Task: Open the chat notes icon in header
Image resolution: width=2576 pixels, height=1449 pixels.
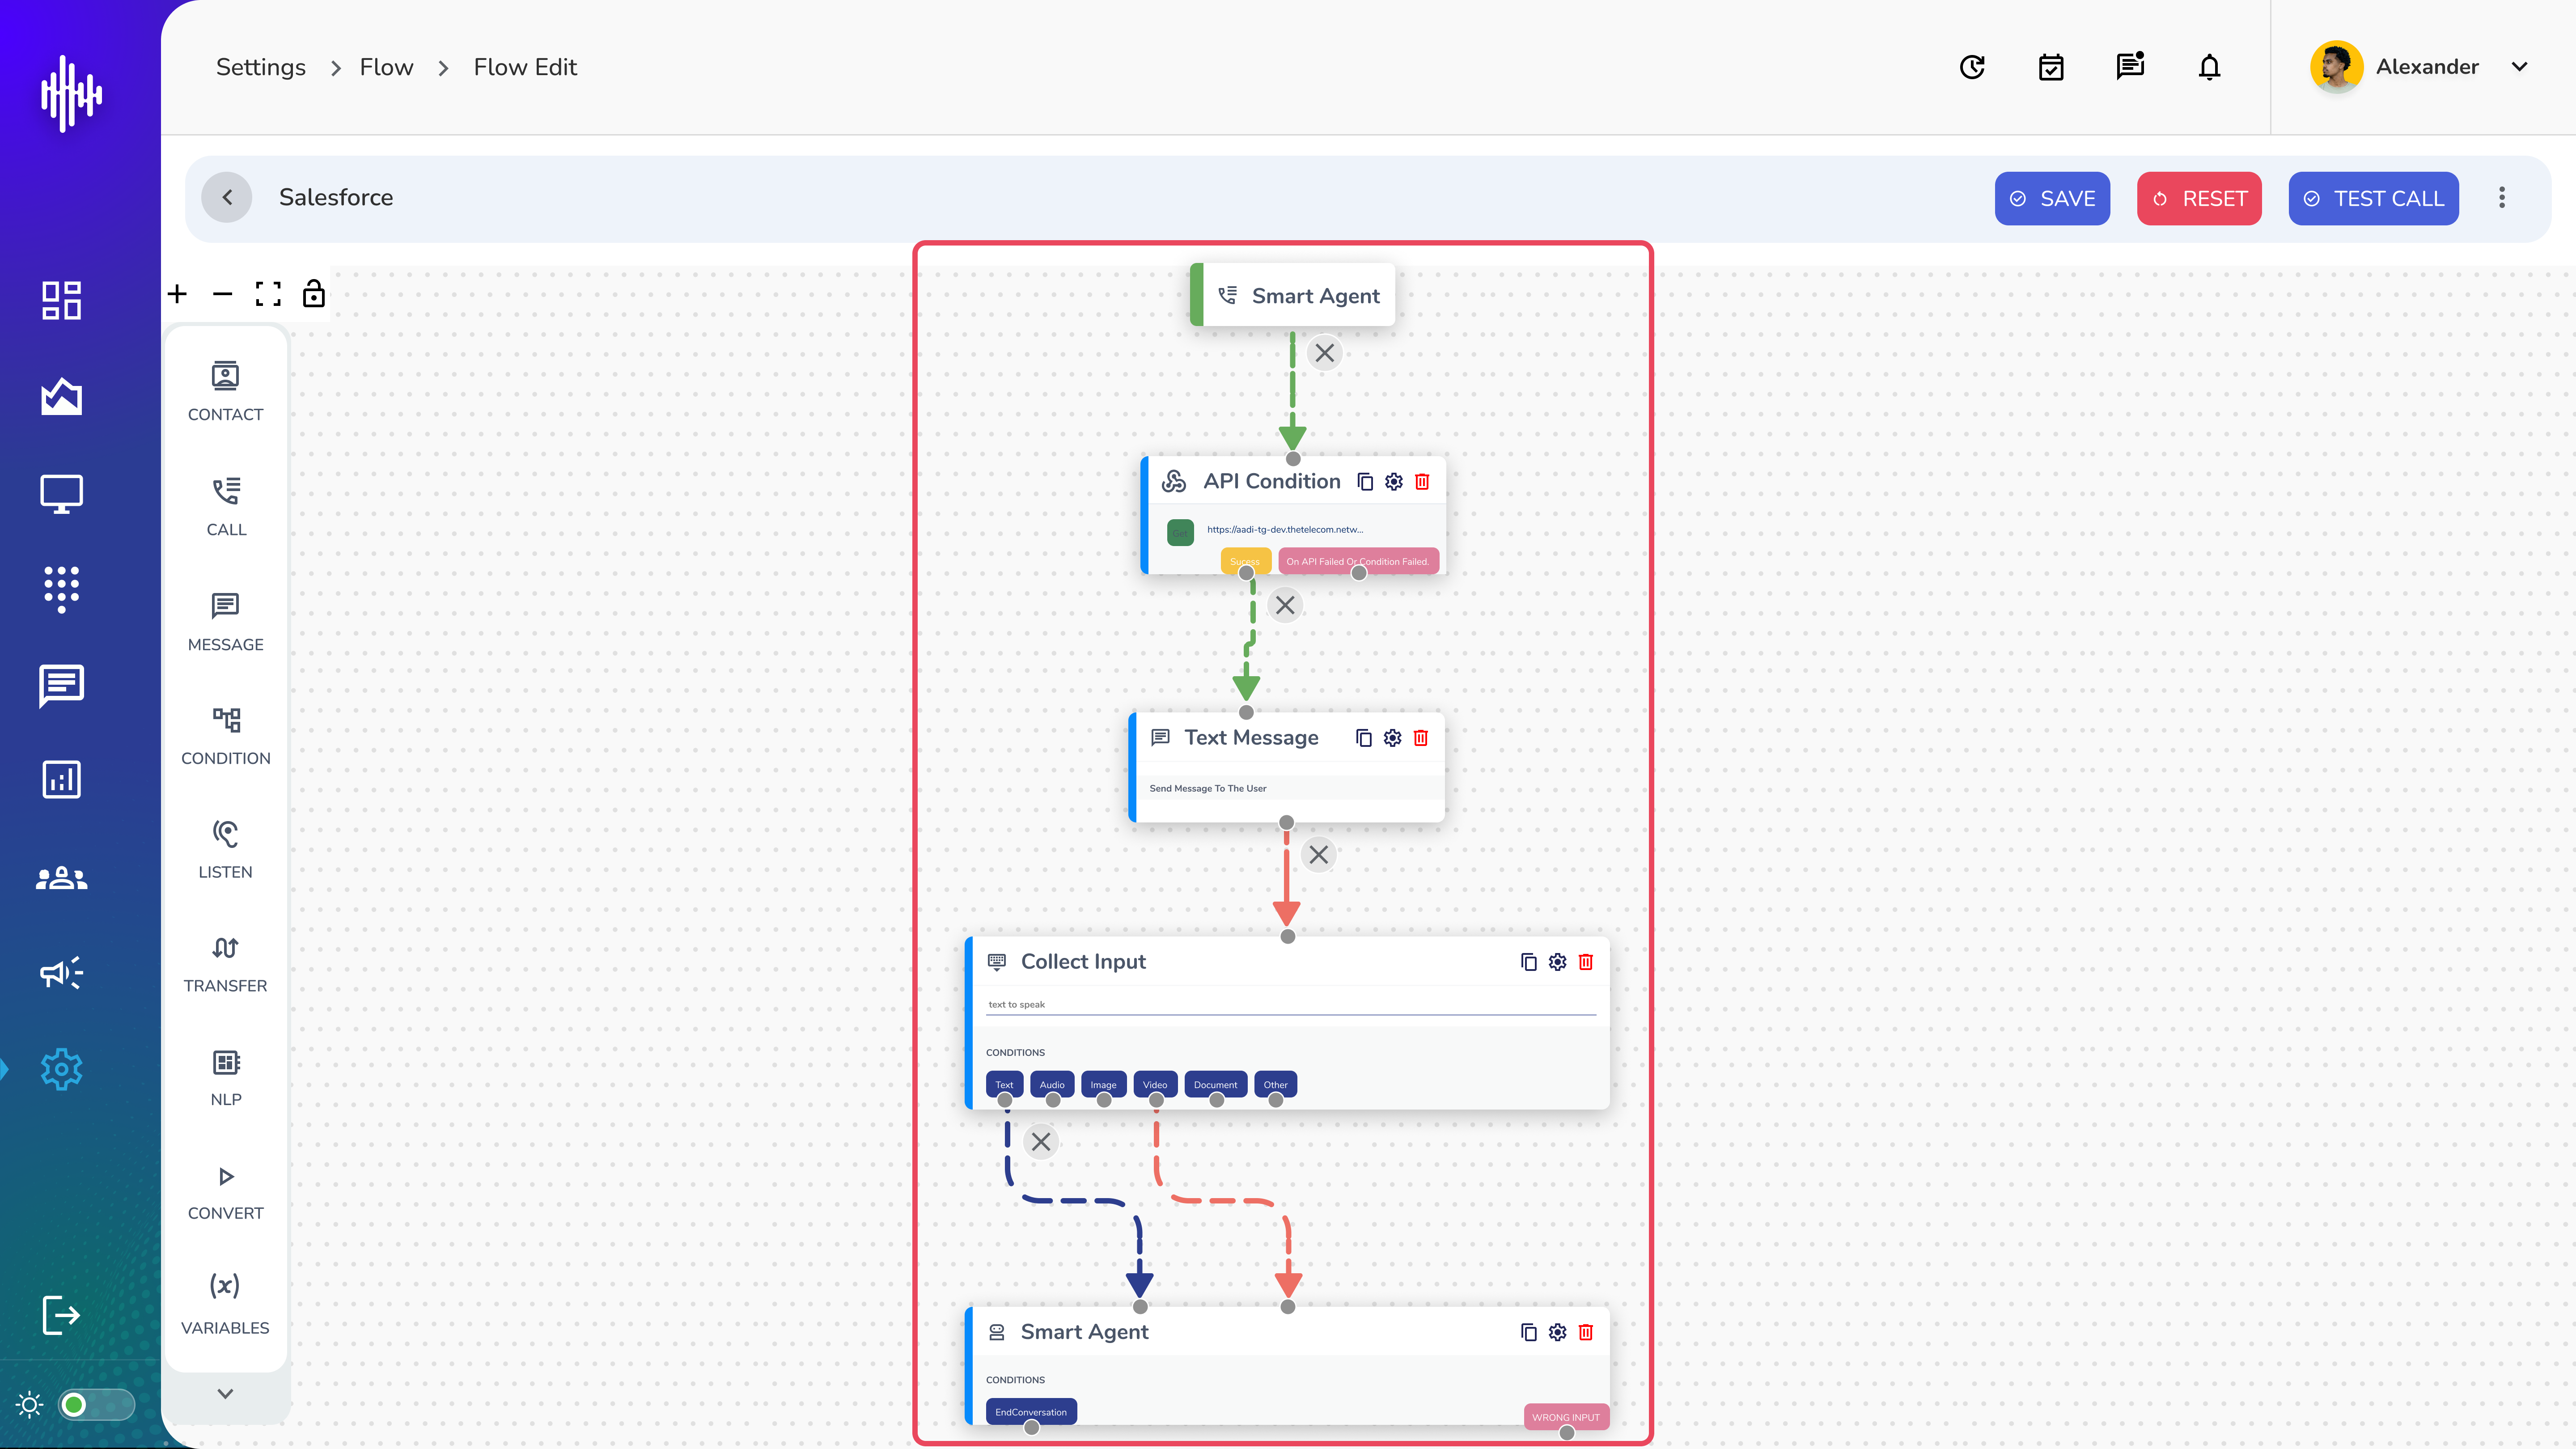Action: click(2130, 66)
